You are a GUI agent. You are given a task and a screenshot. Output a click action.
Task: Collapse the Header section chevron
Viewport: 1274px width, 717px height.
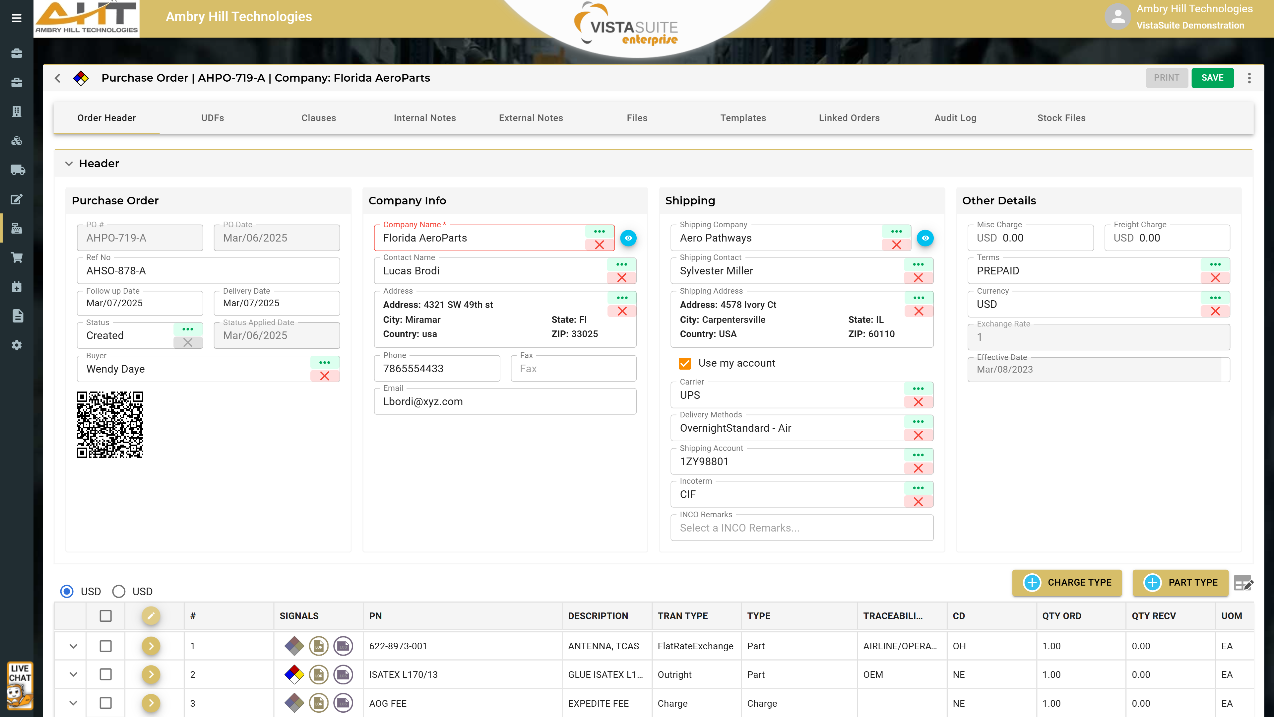click(x=69, y=163)
